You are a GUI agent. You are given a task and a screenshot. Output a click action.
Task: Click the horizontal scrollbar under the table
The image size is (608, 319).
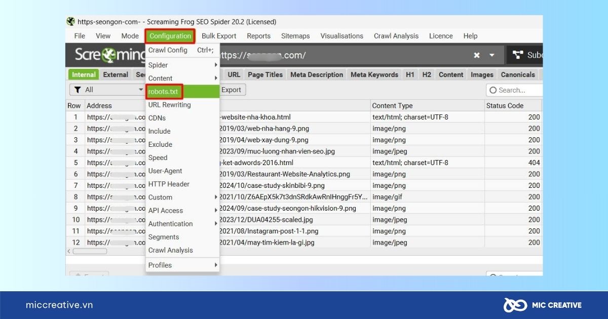click(x=90, y=251)
